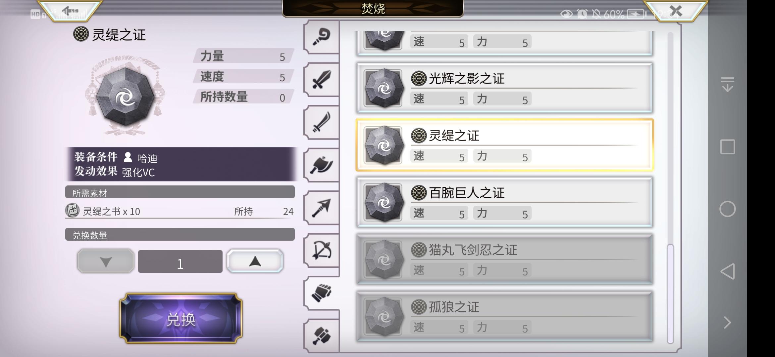Screen dimensions: 775x357
Task: Decrease exchange quantity with down arrow
Action: click(x=106, y=261)
